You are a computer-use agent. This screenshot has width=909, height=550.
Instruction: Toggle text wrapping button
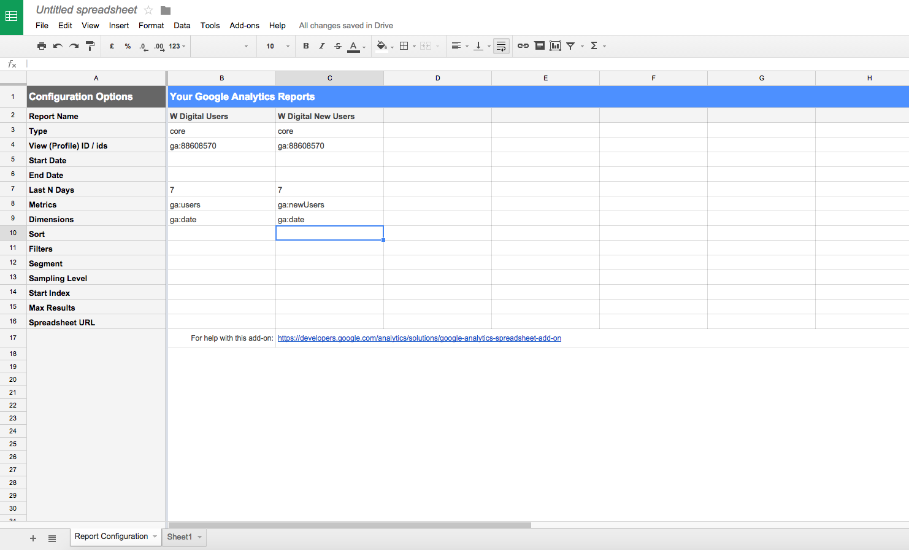(x=501, y=46)
